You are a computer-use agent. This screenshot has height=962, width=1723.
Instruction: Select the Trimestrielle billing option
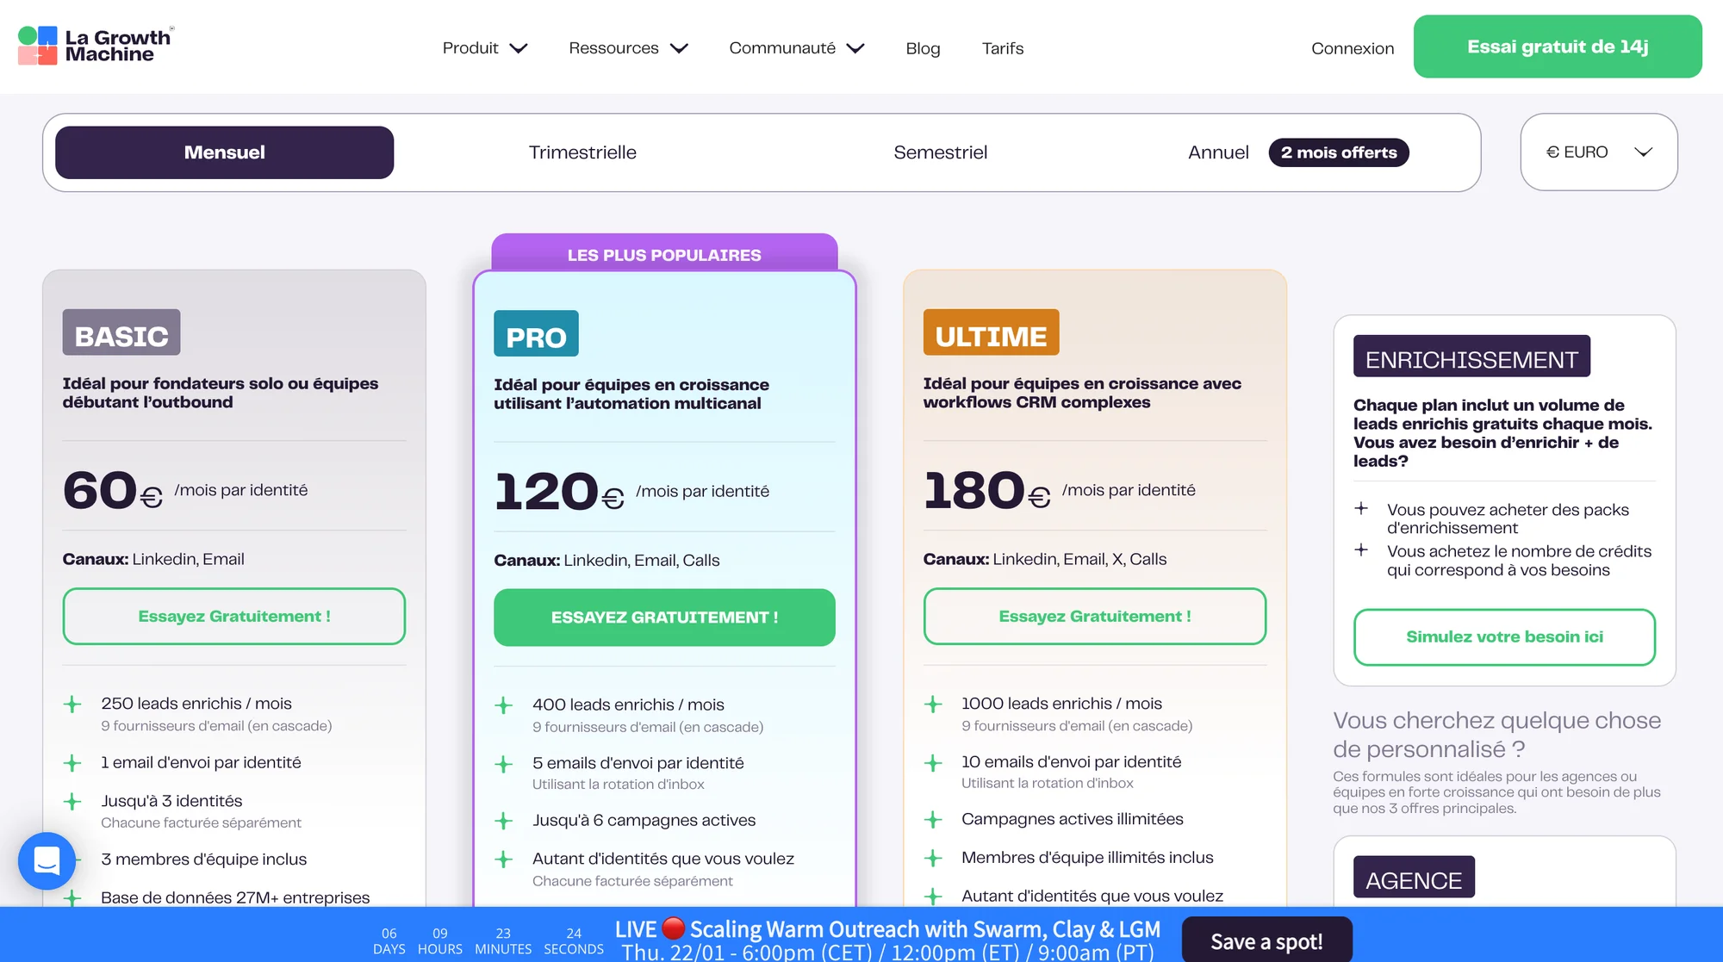582,152
